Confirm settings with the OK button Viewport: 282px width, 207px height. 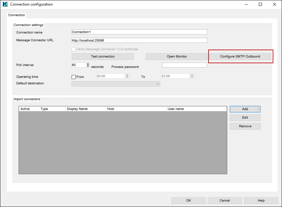(188, 200)
